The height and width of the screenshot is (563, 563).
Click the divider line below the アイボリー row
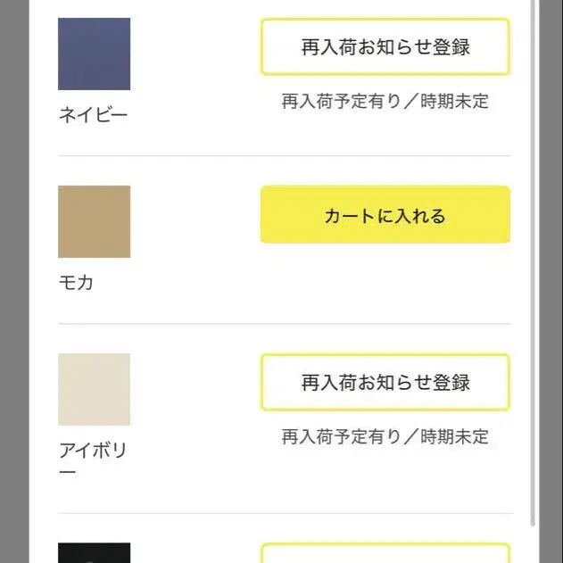[x=286, y=513]
